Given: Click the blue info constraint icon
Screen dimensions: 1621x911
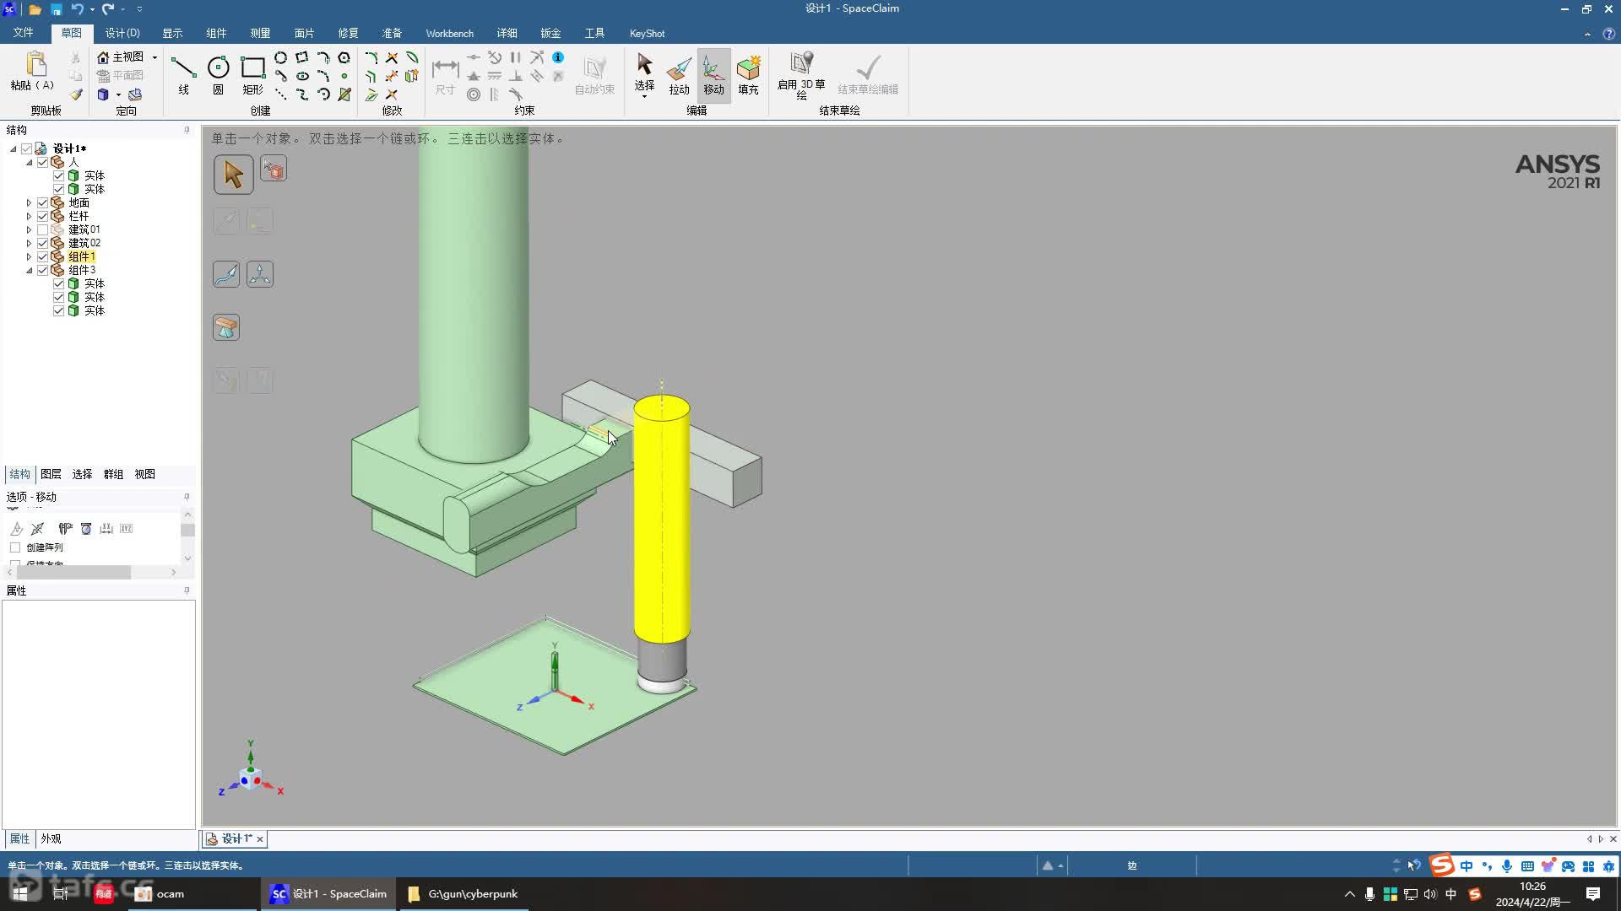Looking at the screenshot, I should 558,57.
